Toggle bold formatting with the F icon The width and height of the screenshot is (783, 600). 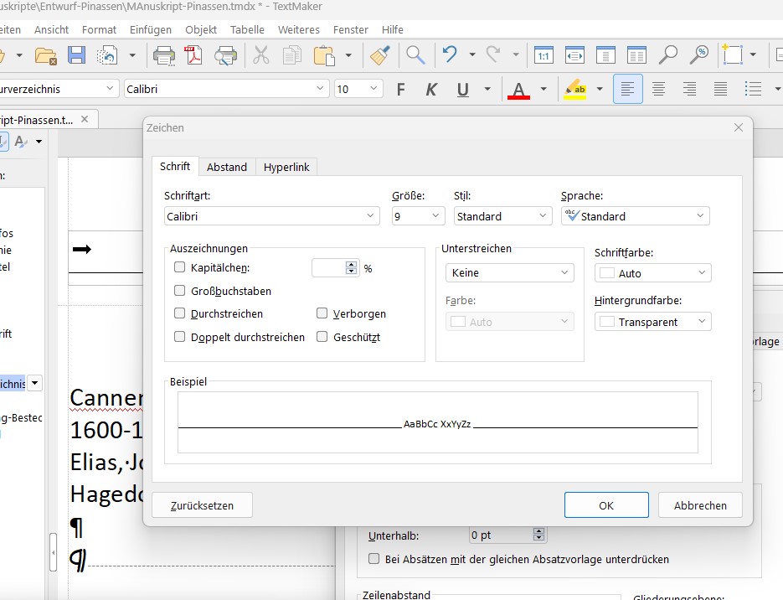pyautogui.click(x=400, y=89)
